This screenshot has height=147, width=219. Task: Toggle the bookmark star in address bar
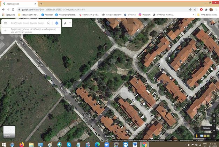point(195,9)
